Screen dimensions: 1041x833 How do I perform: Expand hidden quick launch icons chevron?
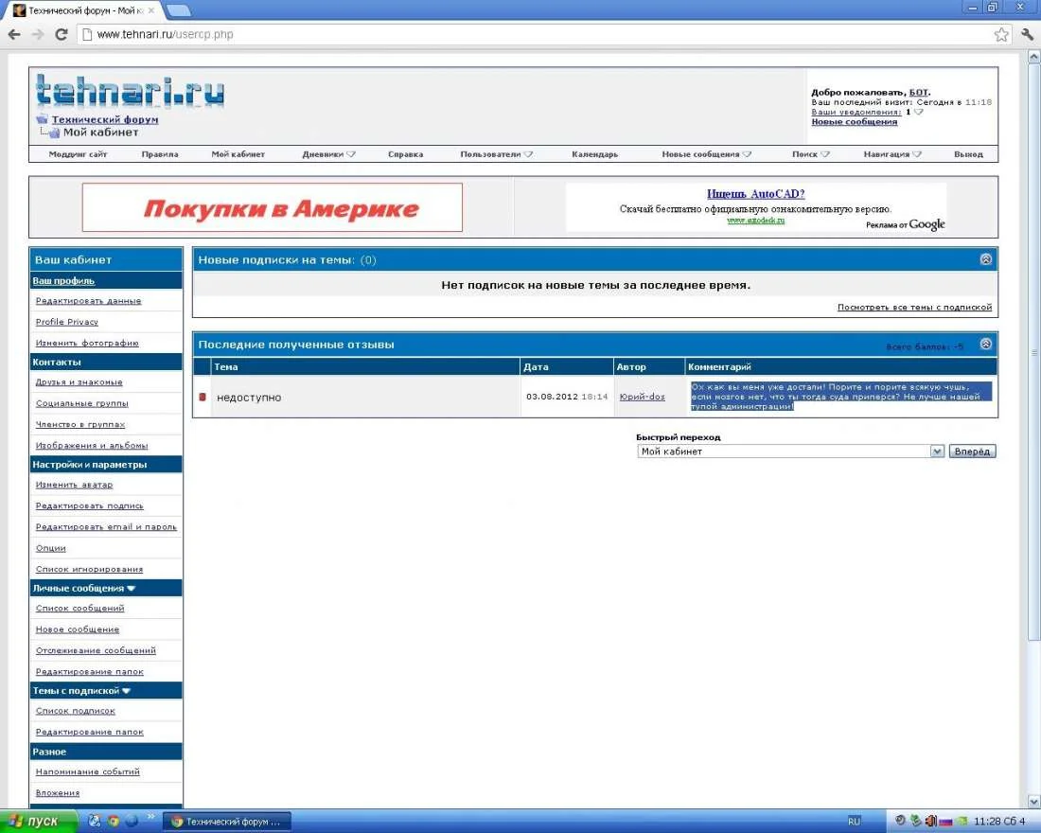click(x=150, y=817)
